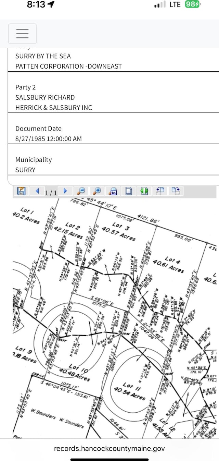
Task: Select the Municipality label
Action: click(34, 160)
